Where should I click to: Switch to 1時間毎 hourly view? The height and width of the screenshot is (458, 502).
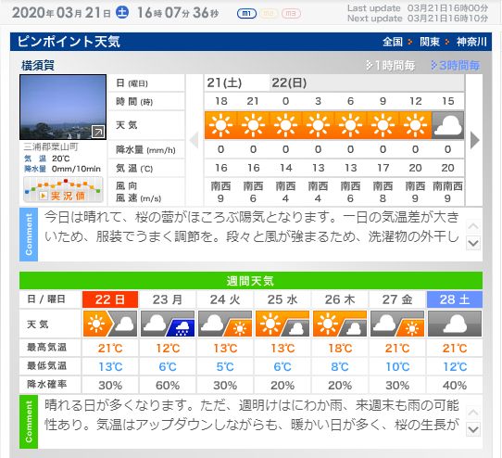pos(391,66)
